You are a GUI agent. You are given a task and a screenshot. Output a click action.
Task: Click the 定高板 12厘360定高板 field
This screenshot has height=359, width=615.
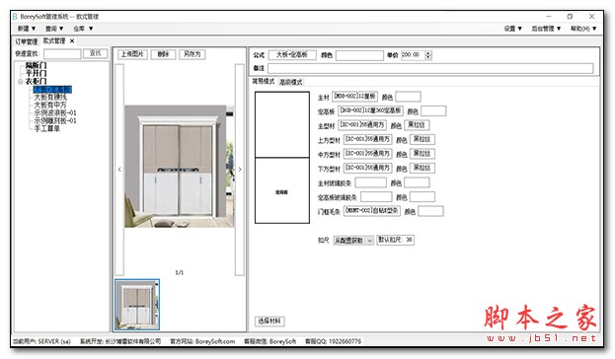(370, 110)
